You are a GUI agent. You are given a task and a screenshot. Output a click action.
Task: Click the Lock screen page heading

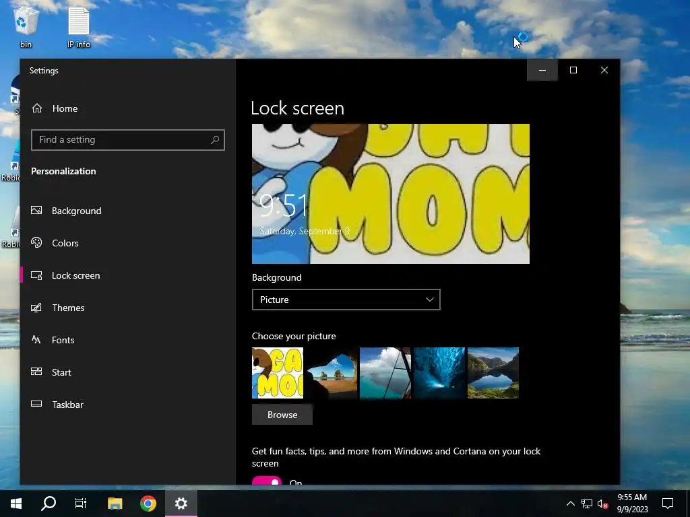[x=297, y=108]
